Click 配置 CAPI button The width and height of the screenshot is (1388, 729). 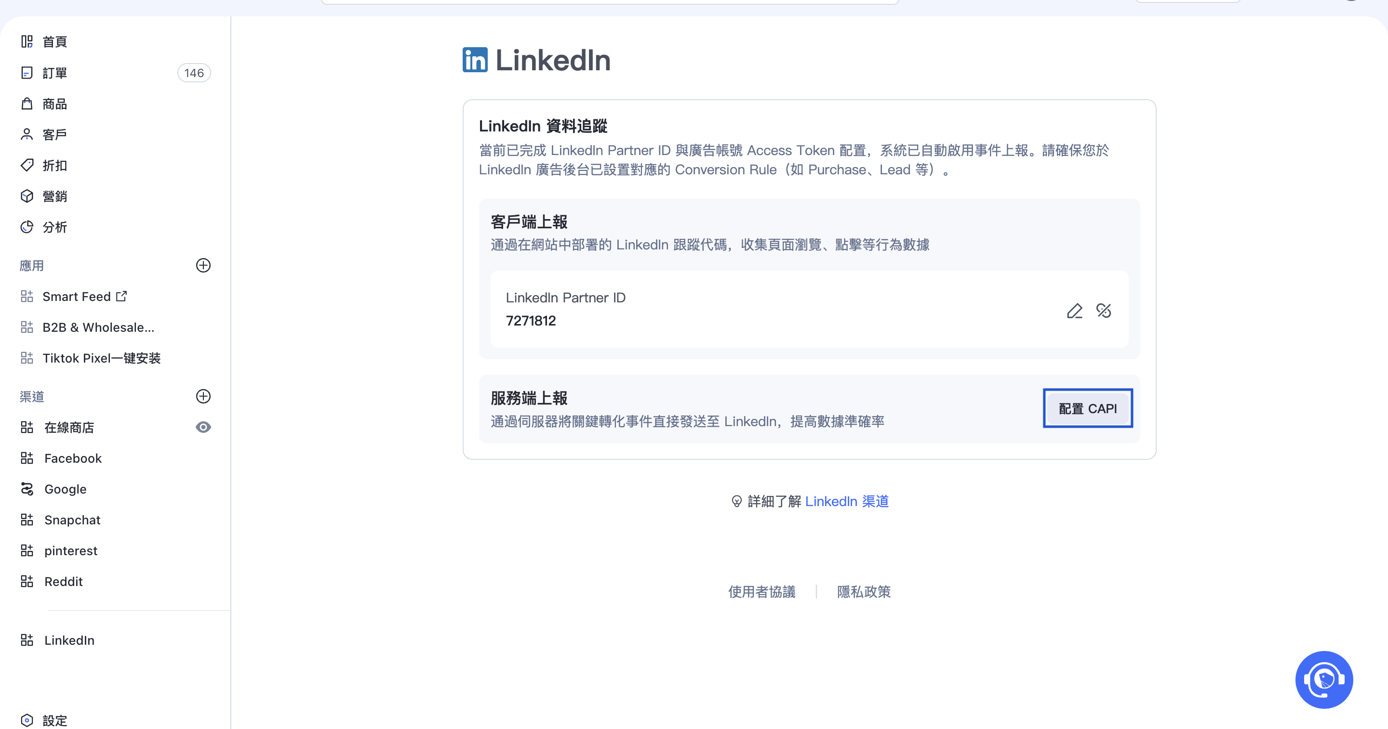1087,409
